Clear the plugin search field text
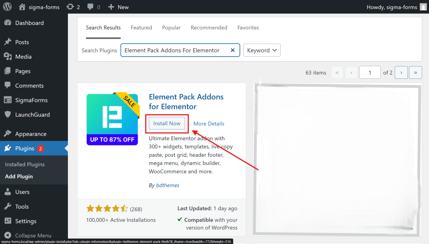The width and height of the screenshot is (429, 244). (x=233, y=50)
